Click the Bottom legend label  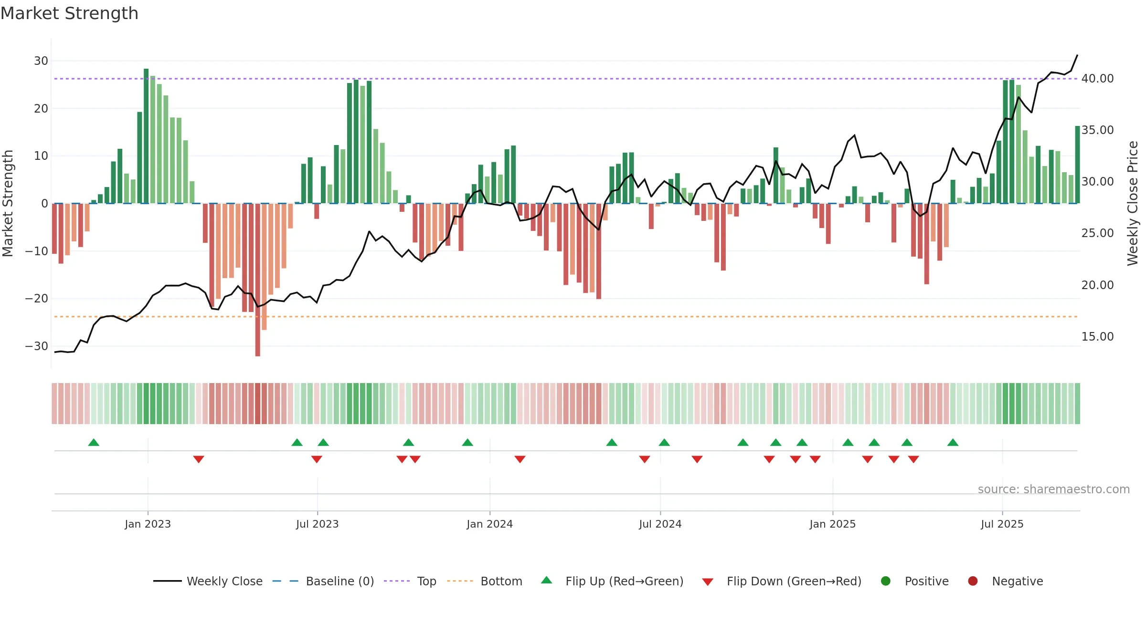(501, 581)
